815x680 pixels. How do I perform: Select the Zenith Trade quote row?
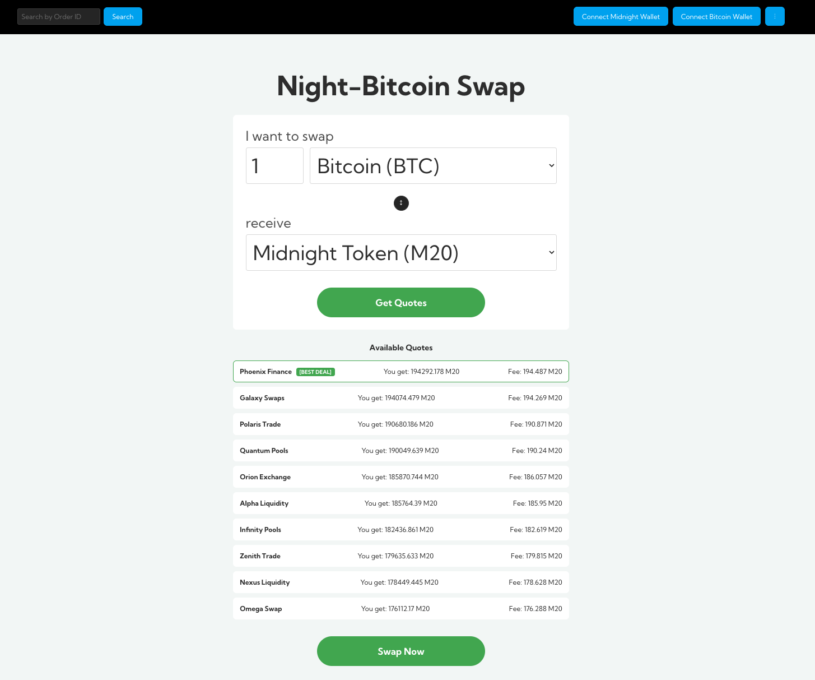pyautogui.click(x=401, y=556)
